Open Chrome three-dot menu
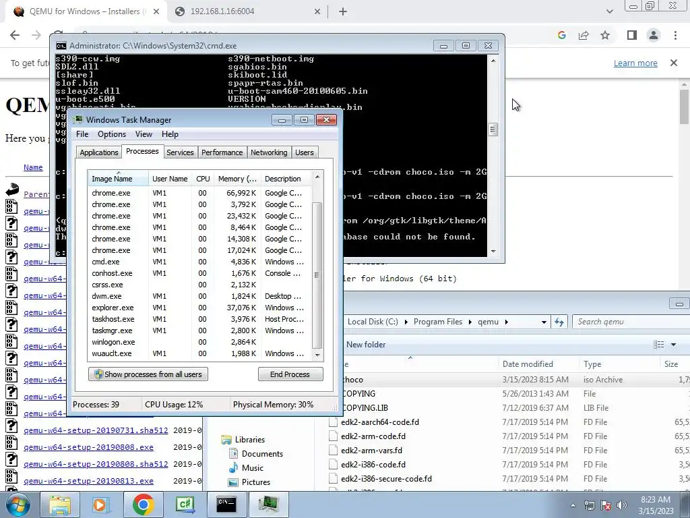690x518 pixels. (x=675, y=35)
